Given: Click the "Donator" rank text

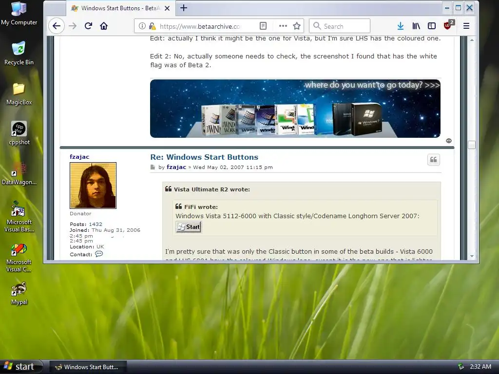Looking at the screenshot, I should (x=80, y=214).
